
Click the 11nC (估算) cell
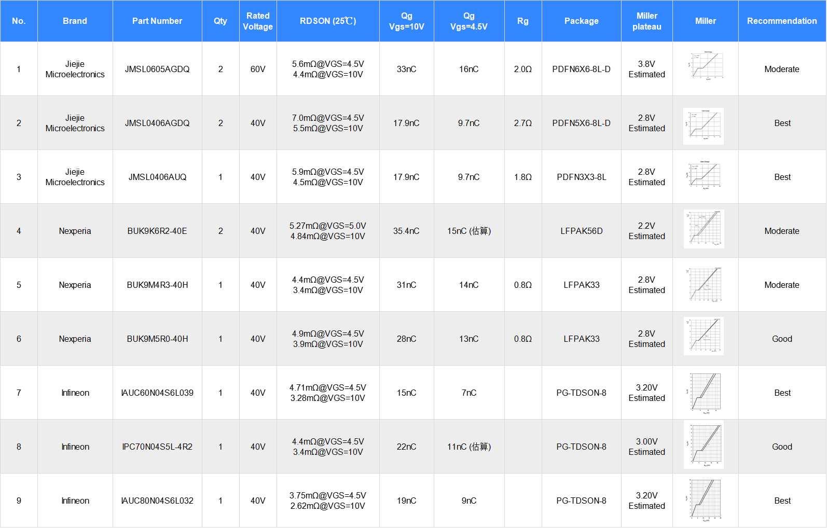pyautogui.click(x=469, y=447)
